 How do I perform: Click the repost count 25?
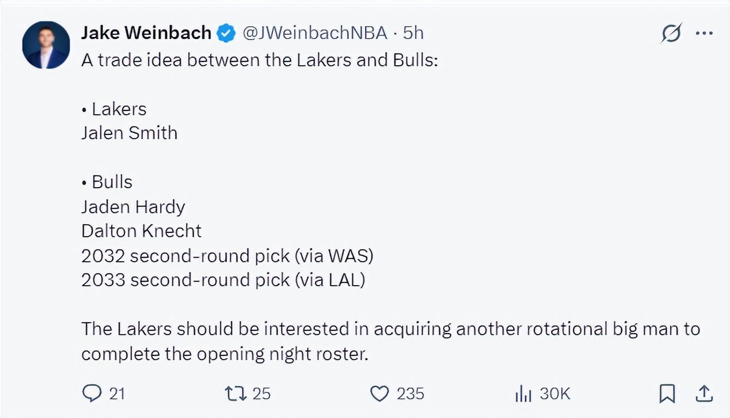[261, 394]
